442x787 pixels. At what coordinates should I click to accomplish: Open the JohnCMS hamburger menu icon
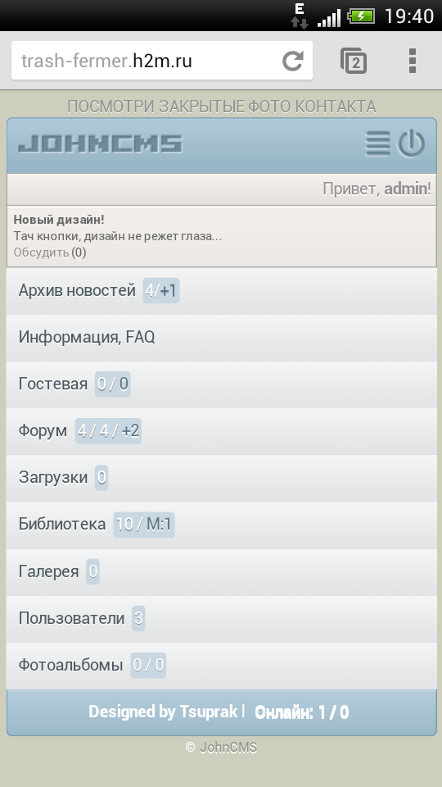pos(377,143)
